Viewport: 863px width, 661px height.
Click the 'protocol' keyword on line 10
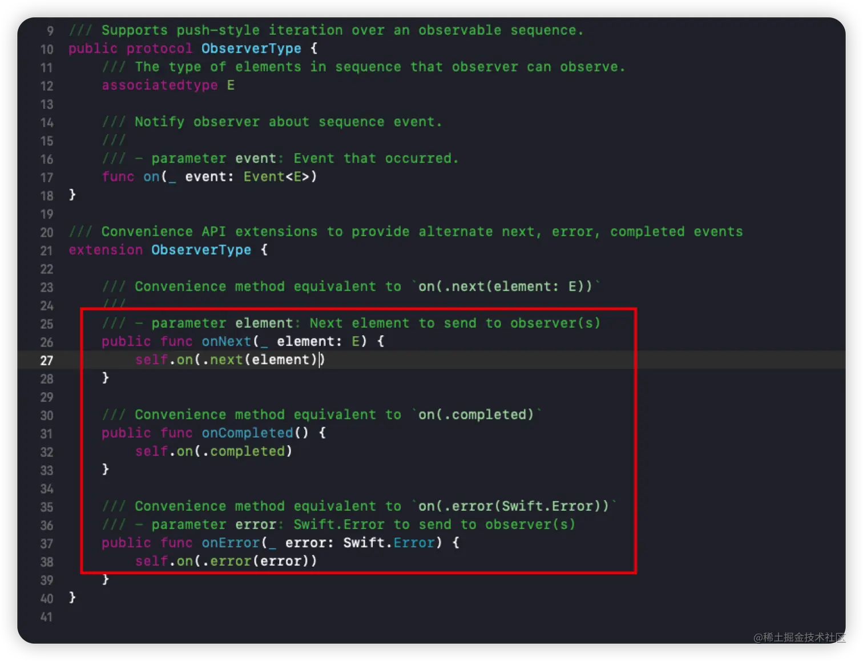point(159,49)
